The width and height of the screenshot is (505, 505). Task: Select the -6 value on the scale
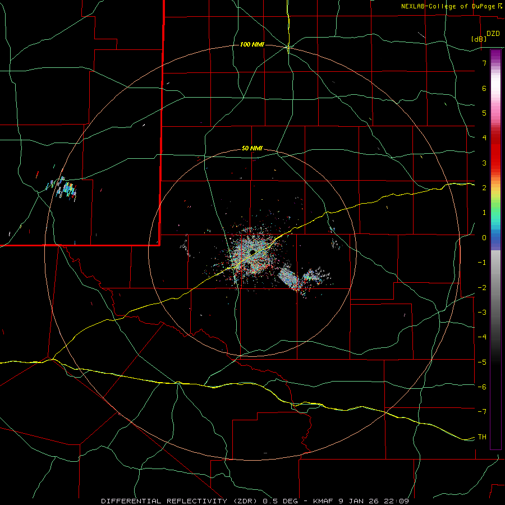coord(482,387)
